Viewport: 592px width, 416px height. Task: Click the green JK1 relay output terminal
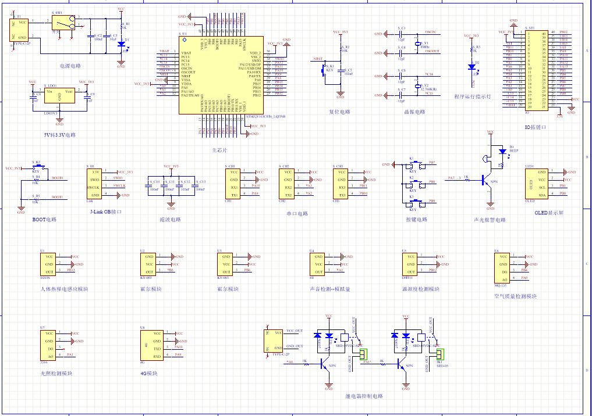point(439,354)
